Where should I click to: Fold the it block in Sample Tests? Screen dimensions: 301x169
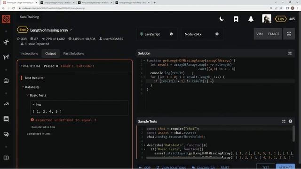point(144,149)
